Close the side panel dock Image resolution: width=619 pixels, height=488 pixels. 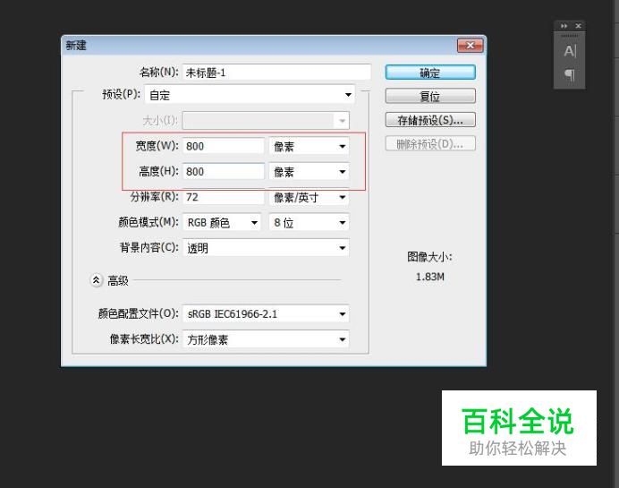click(x=578, y=26)
